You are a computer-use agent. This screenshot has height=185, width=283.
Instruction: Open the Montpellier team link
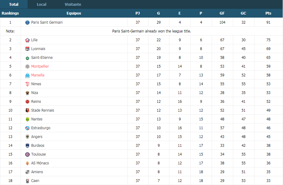(x=40, y=66)
